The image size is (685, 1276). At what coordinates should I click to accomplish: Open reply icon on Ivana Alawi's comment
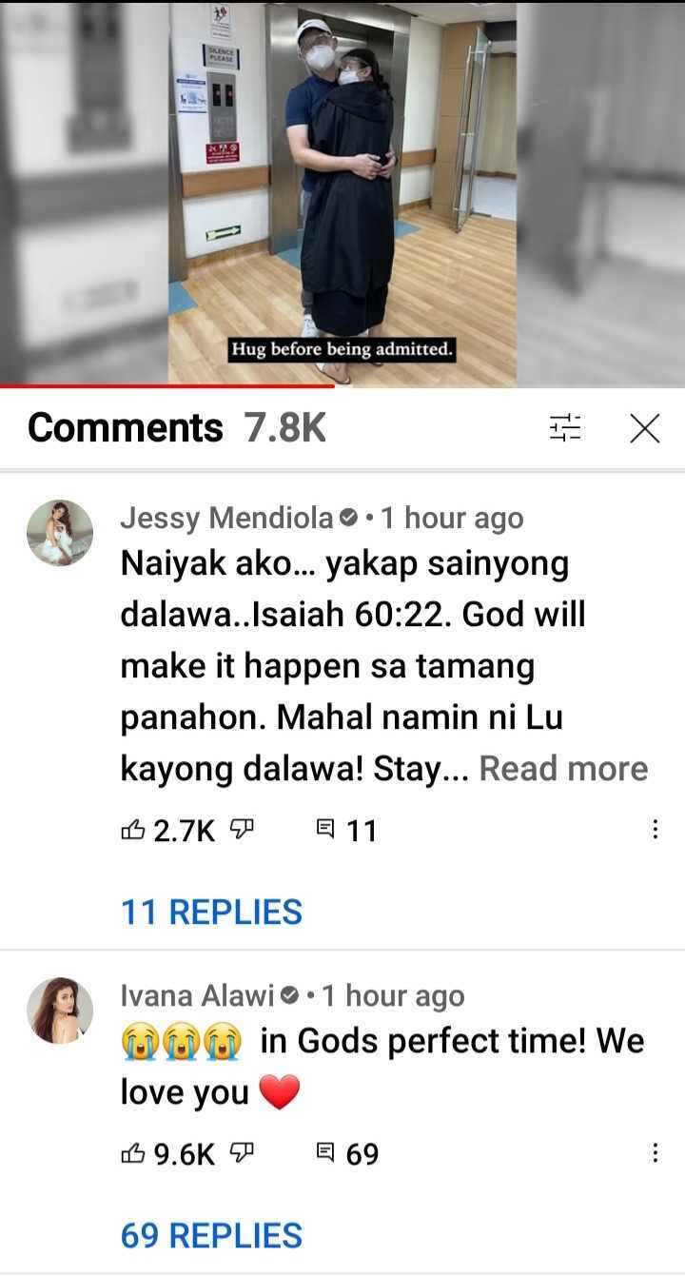[x=324, y=1153]
